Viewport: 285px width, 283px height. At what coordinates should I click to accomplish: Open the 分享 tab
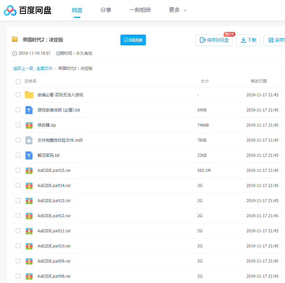click(106, 10)
